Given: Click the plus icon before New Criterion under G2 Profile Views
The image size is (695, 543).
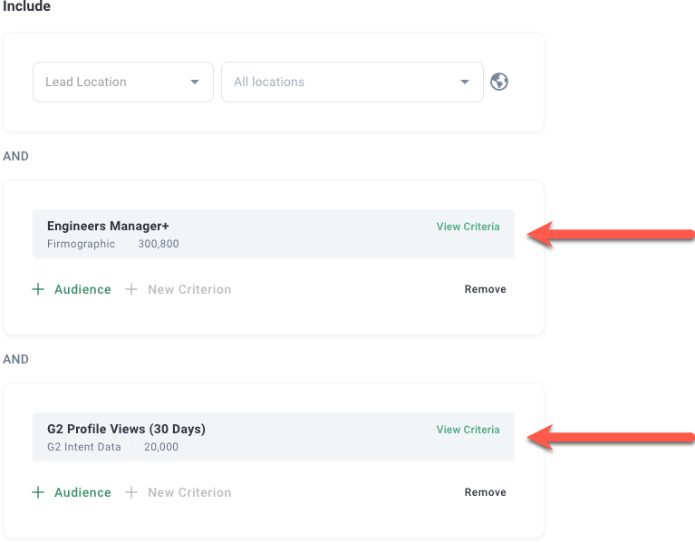Looking at the screenshot, I should point(131,492).
